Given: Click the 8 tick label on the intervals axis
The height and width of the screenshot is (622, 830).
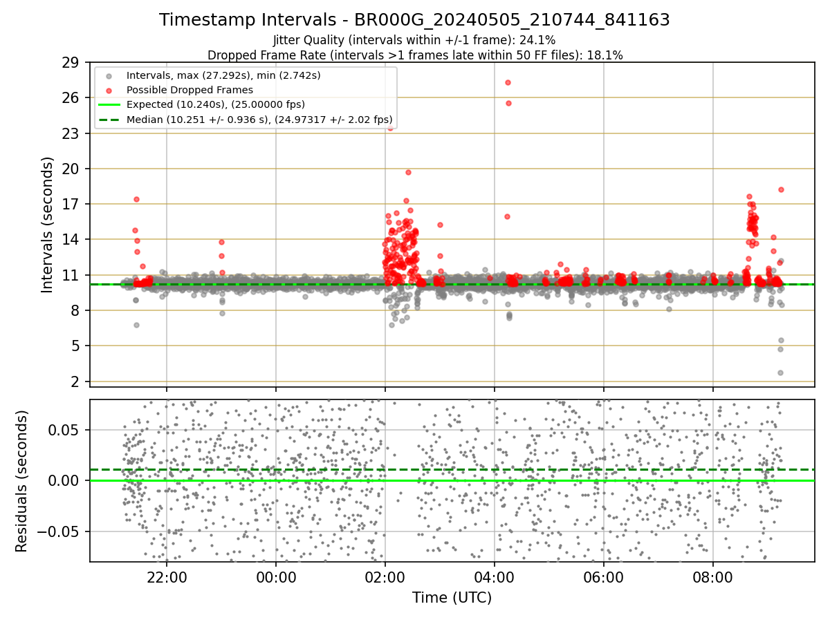Looking at the screenshot, I should coord(75,310).
